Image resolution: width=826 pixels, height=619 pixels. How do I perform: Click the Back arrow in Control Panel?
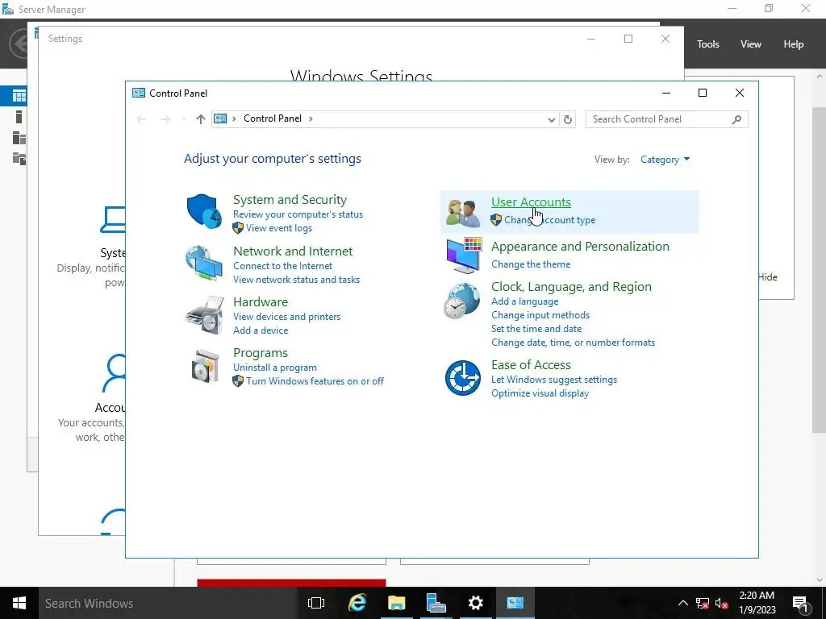click(141, 119)
